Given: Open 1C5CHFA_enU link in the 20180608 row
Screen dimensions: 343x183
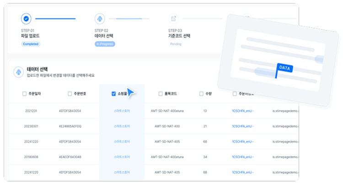Looking at the screenshot, I should click(x=243, y=157).
